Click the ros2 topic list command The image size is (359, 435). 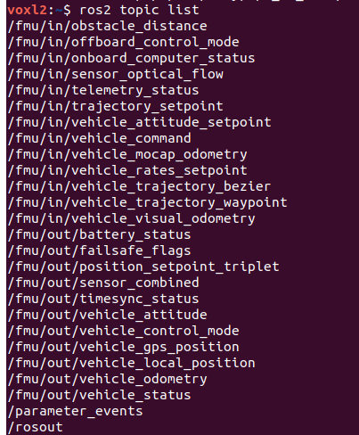pyautogui.click(x=139, y=11)
